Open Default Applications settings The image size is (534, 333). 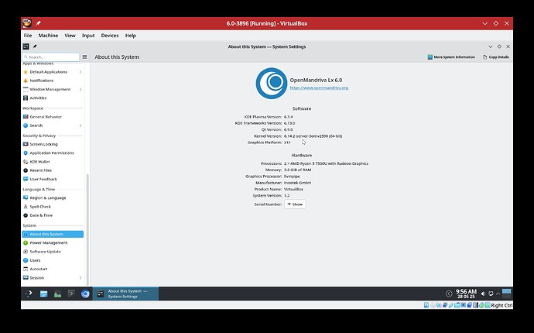coord(53,72)
